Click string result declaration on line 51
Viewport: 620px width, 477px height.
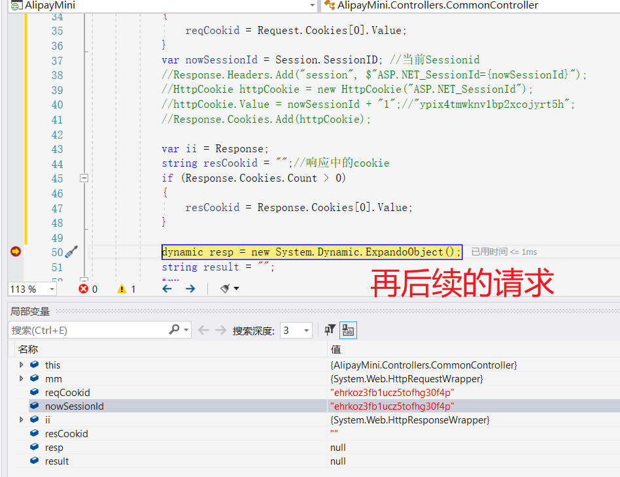pyautogui.click(x=218, y=267)
